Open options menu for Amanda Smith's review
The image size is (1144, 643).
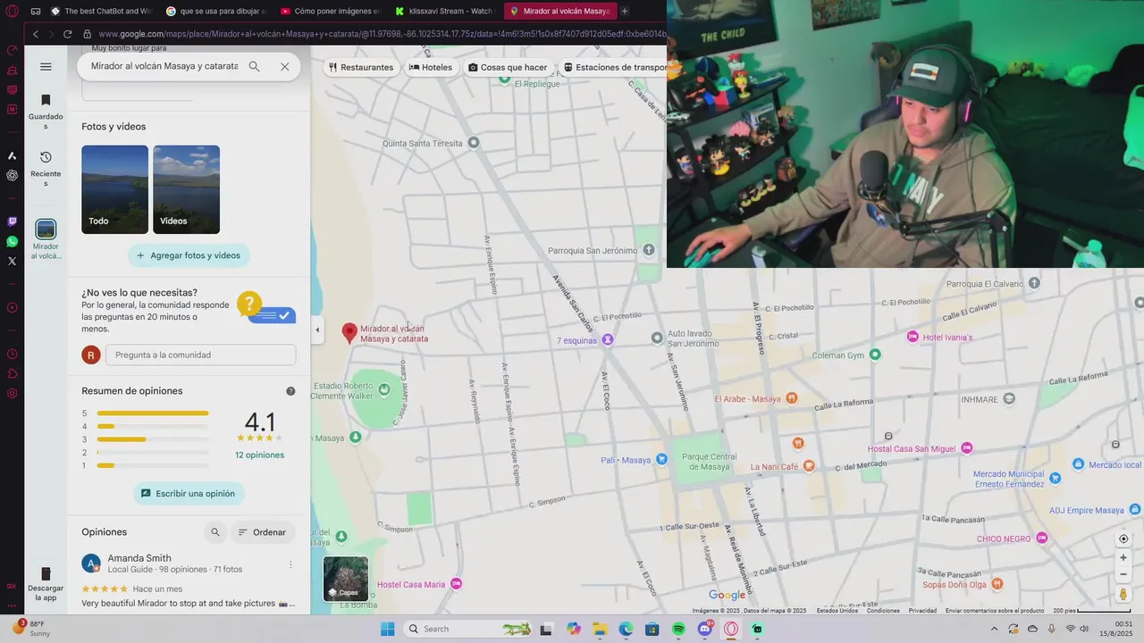[x=290, y=564]
